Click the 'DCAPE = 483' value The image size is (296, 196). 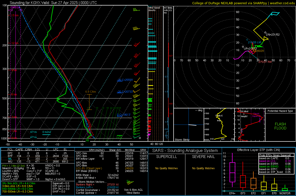point(10,176)
